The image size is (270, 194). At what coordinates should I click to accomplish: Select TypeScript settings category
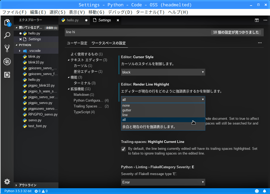(84, 112)
